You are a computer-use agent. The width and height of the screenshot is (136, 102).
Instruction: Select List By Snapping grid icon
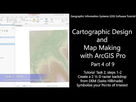[3, 31]
